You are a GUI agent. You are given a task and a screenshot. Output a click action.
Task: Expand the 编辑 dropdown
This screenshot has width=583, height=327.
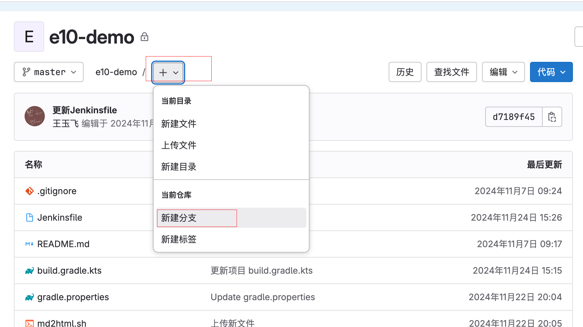point(503,72)
